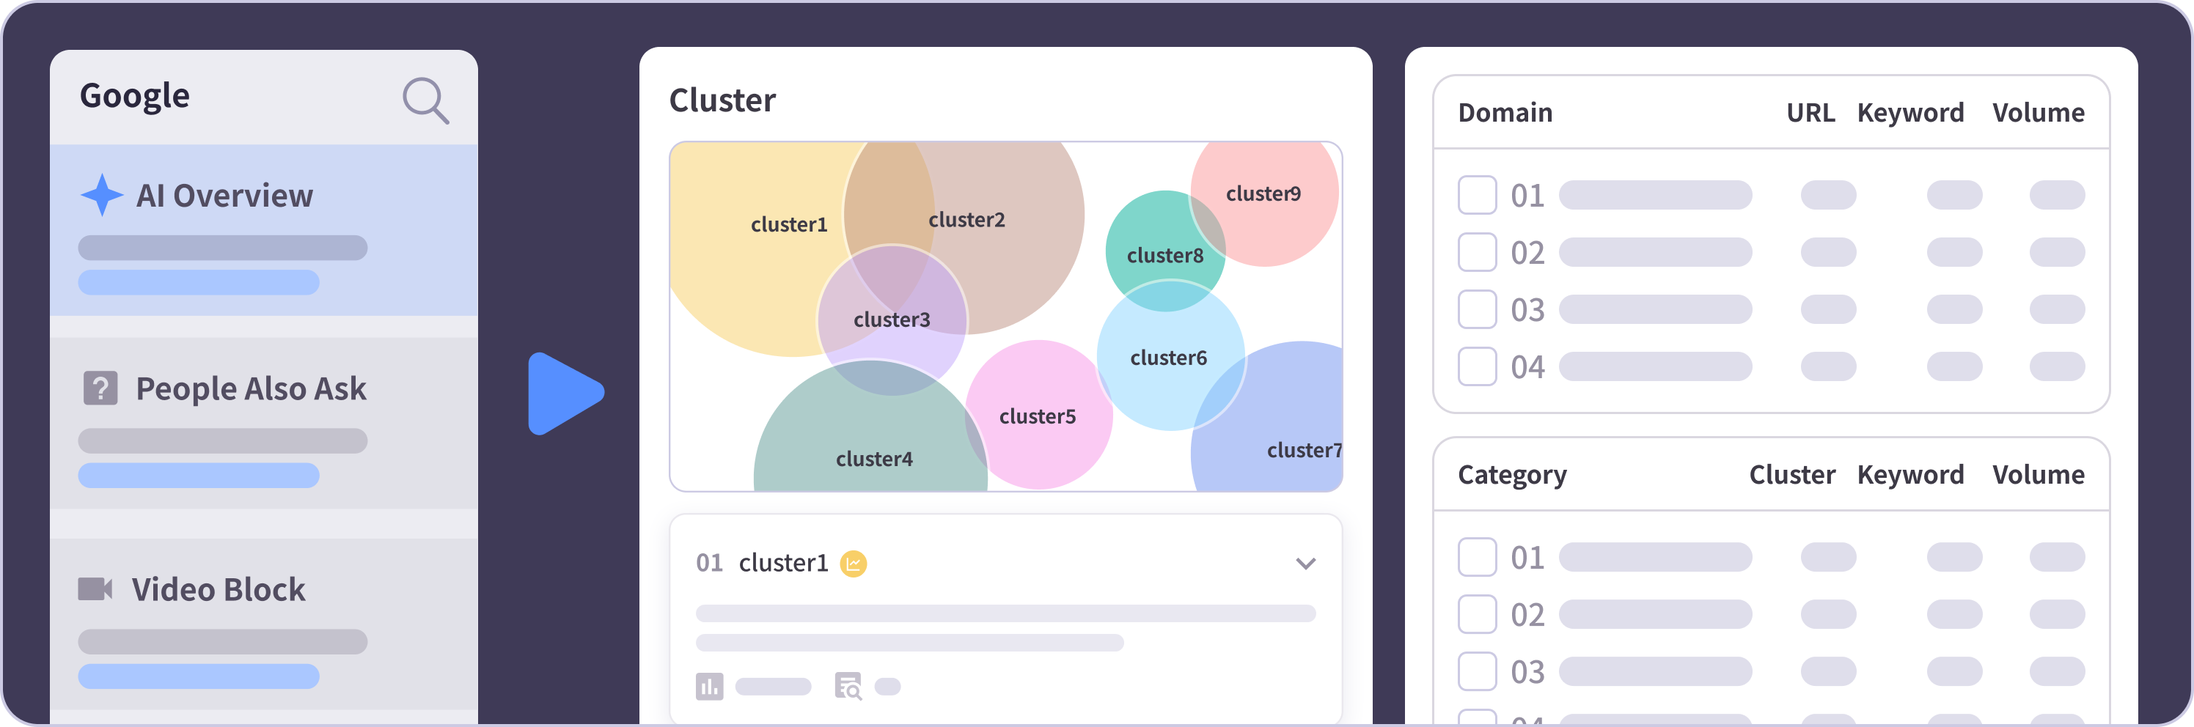Click the AI Overview sparkle icon
The height and width of the screenshot is (727, 2194).
pyautogui.click(x=101, y=195)
